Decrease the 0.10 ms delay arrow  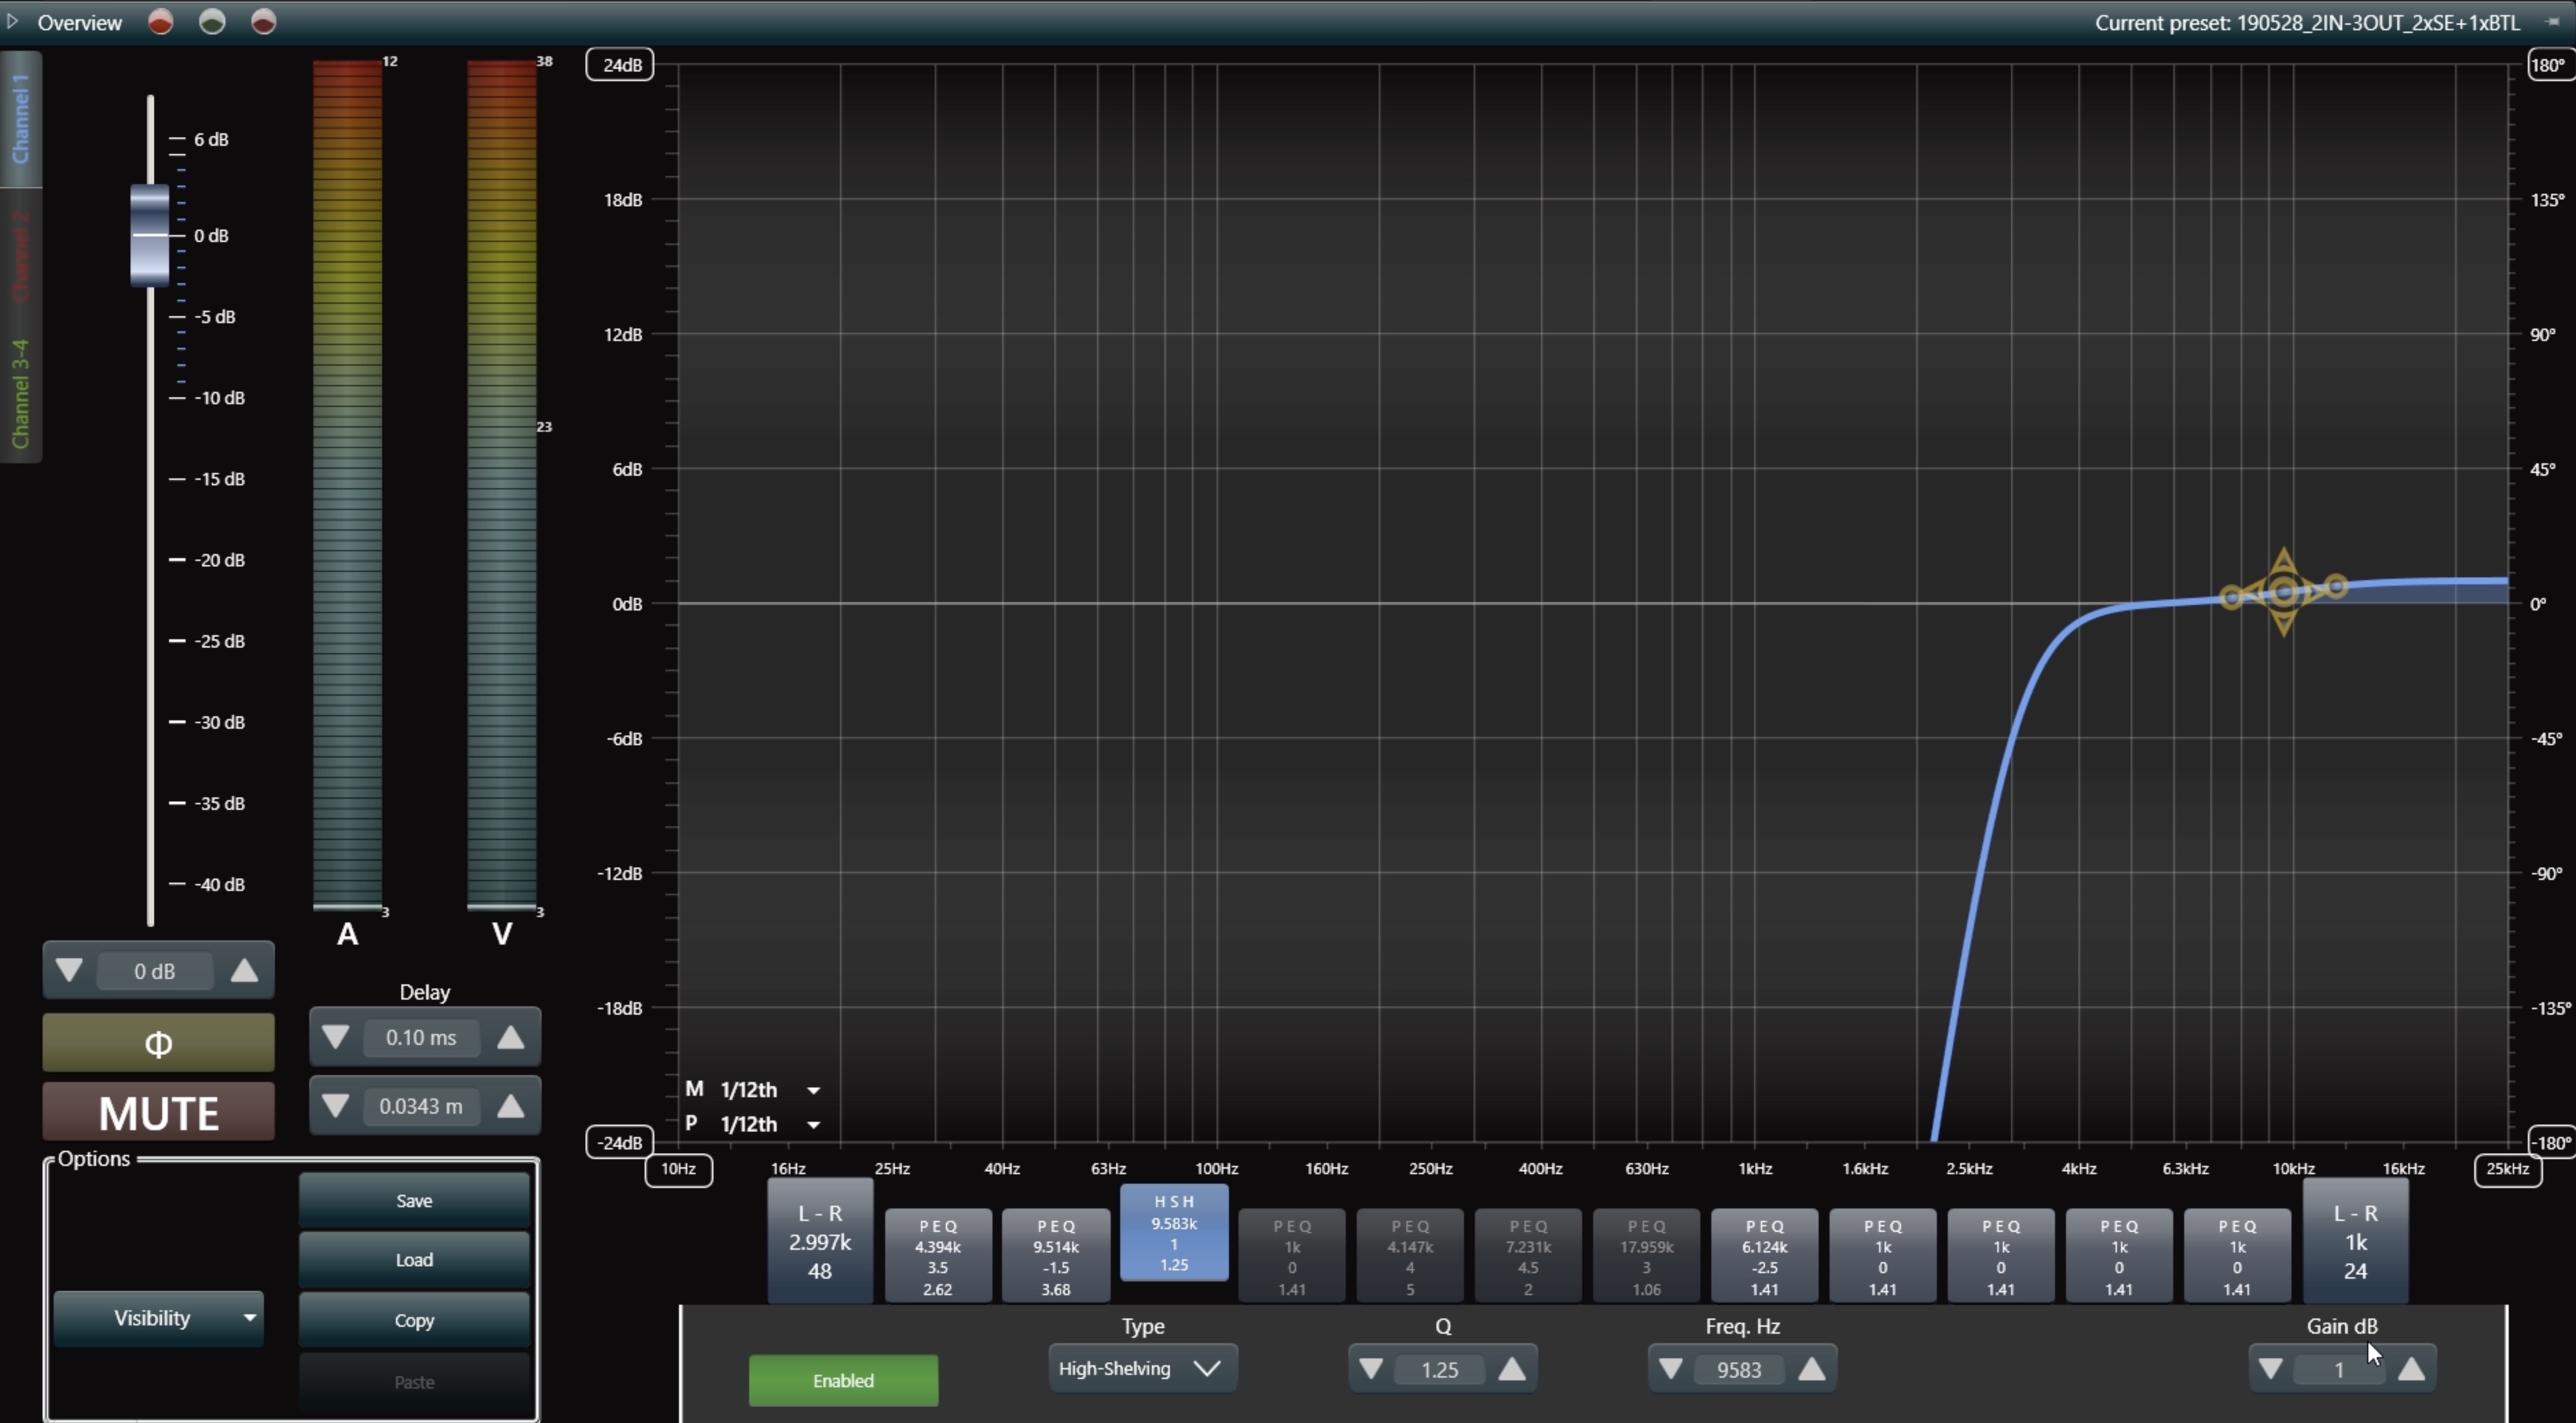[x=335, y=1037]
